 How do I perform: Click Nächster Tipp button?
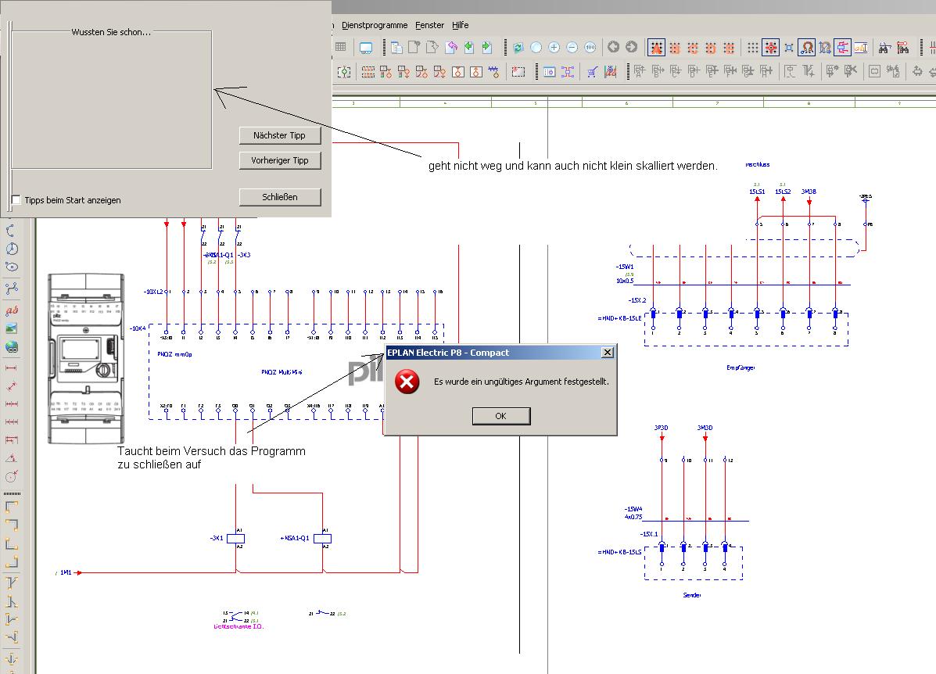pos(279,135)
